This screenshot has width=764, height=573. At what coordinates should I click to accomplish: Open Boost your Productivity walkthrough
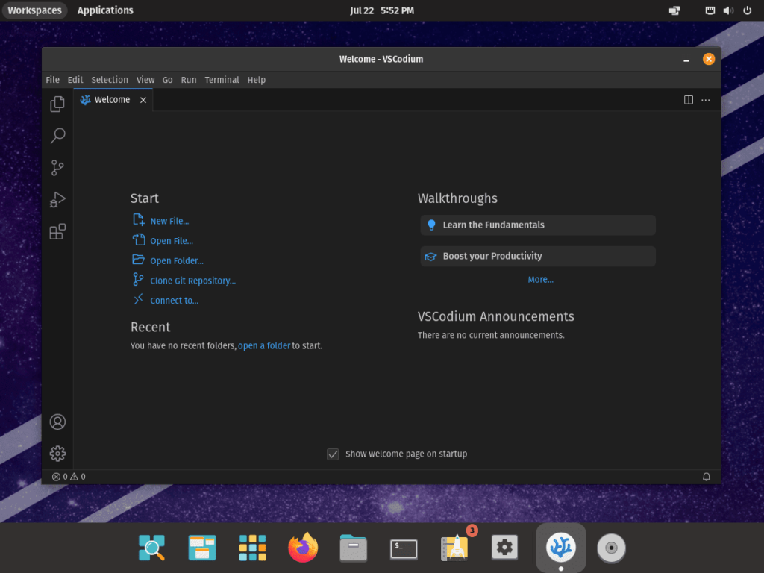click(538, 257)
